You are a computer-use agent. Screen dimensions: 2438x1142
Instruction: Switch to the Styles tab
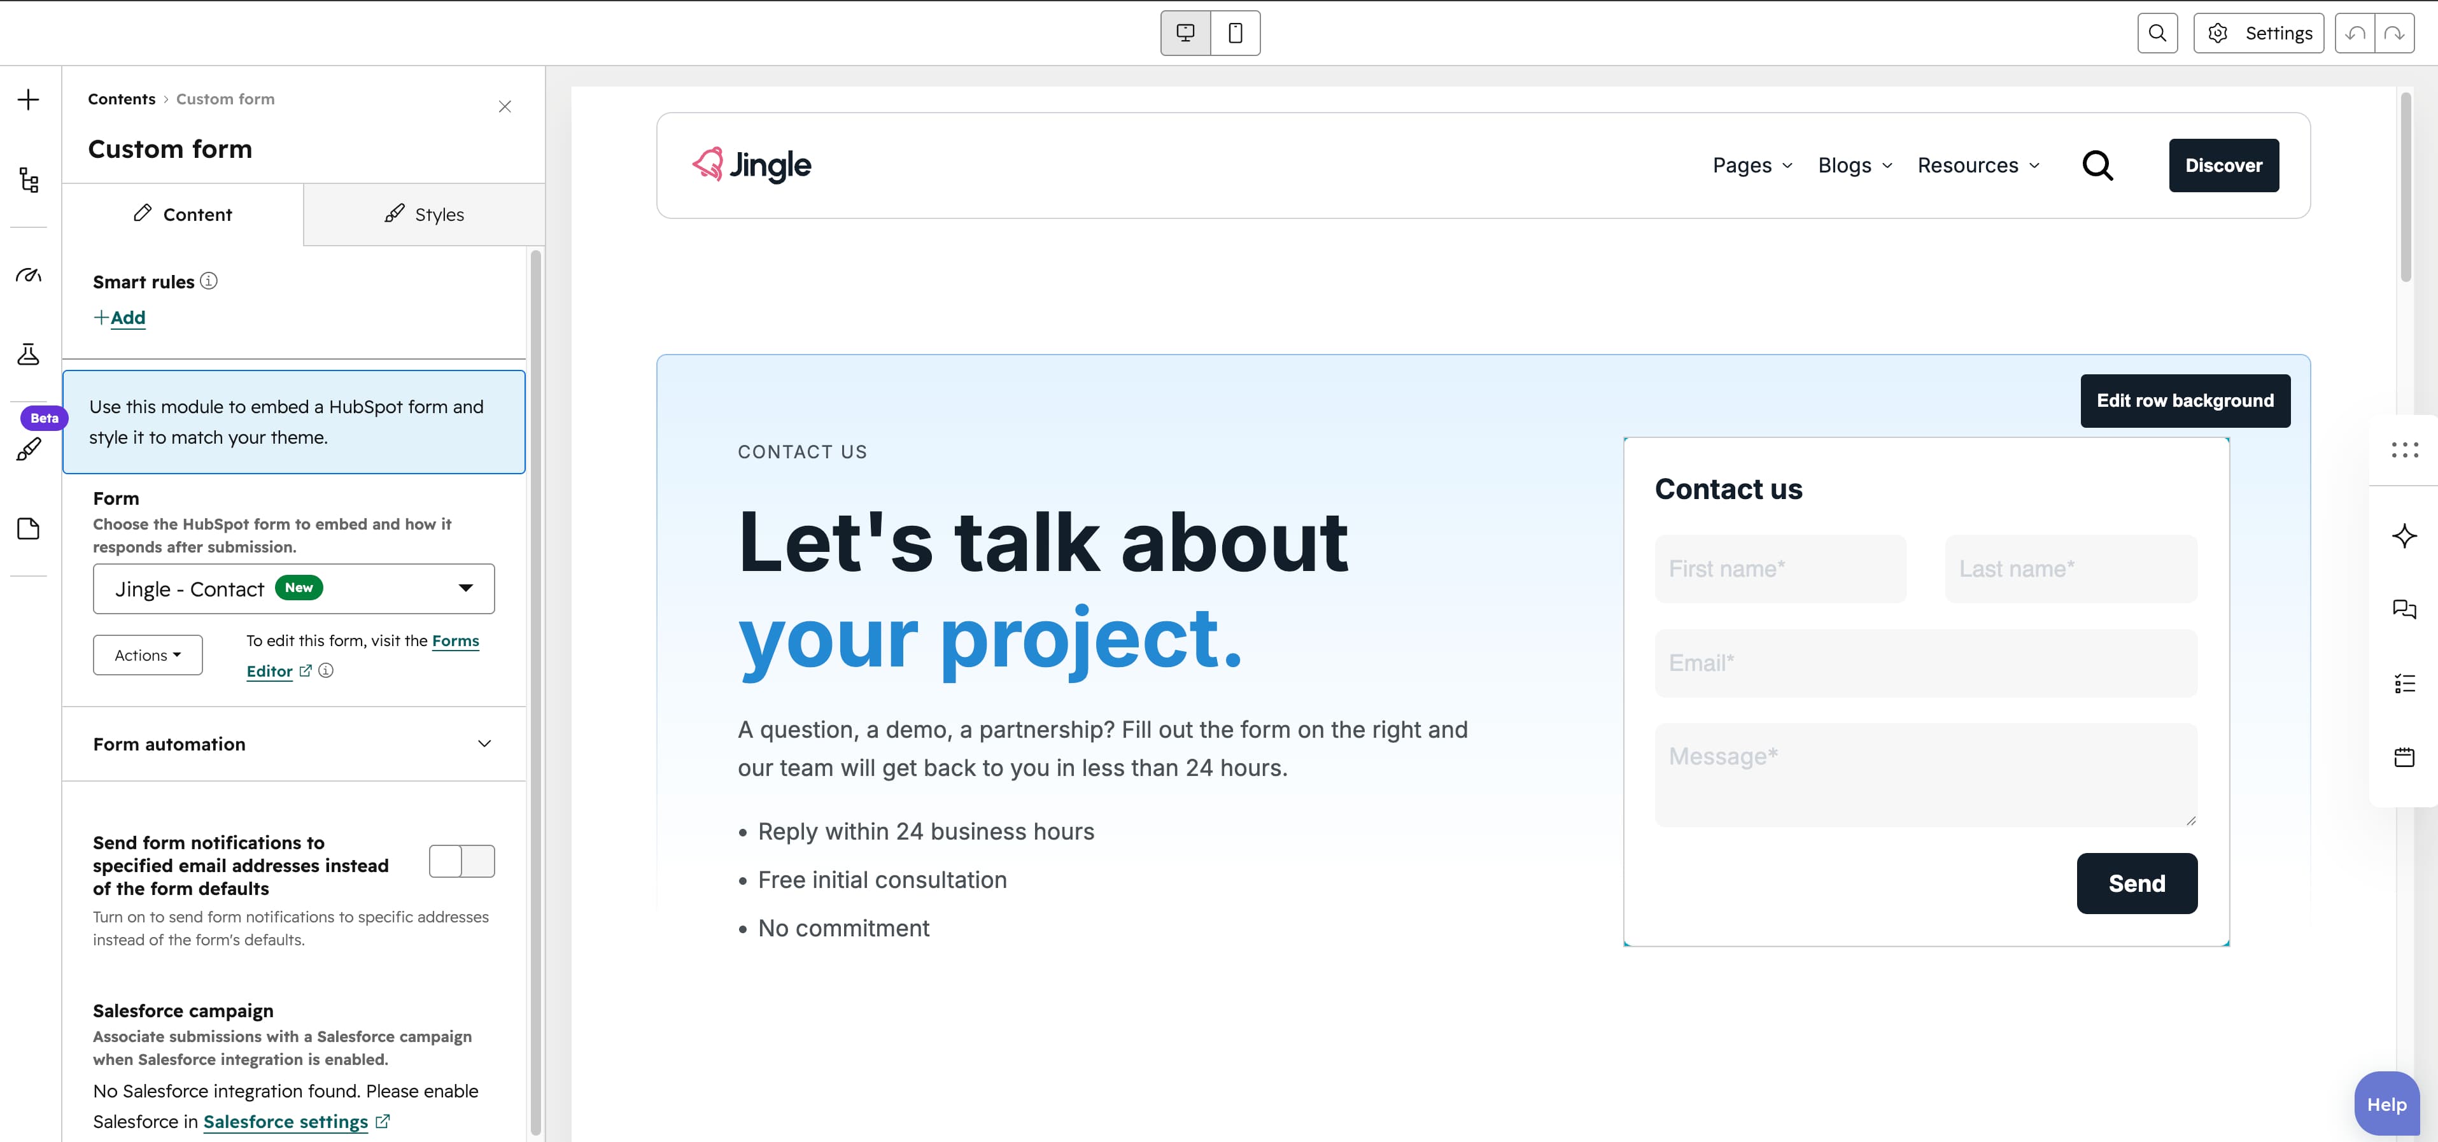pyautogui.click(x=424, y=215)
